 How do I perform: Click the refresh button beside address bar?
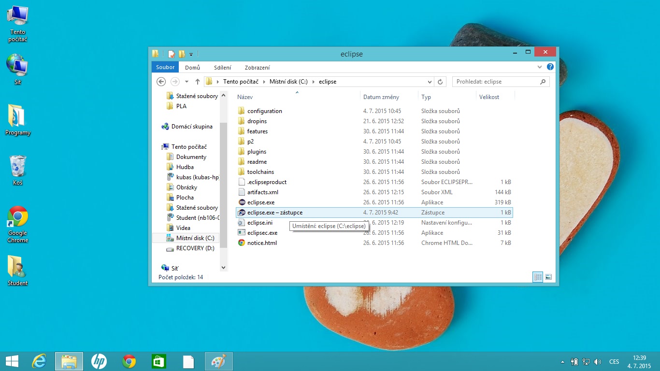click(x=440, y=82)
